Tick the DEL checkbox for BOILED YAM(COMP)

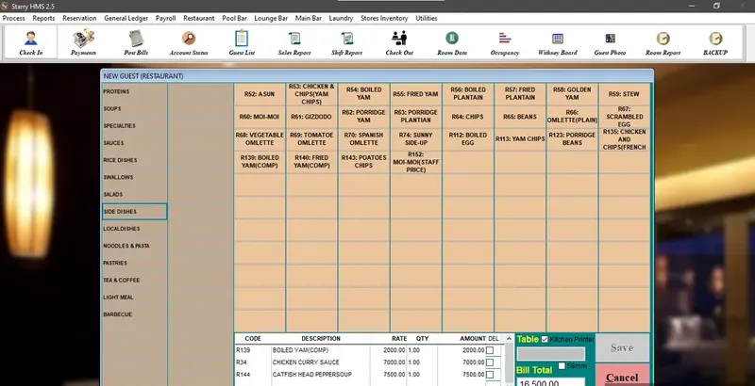click(x=490, y=350)
